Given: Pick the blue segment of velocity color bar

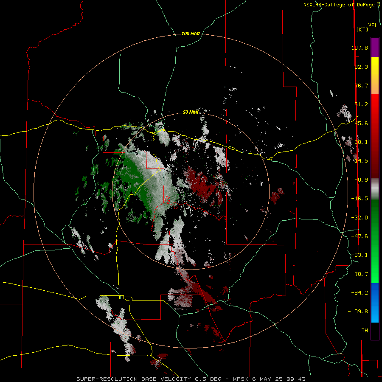Looking at the screenshot, I should (375, 303).
